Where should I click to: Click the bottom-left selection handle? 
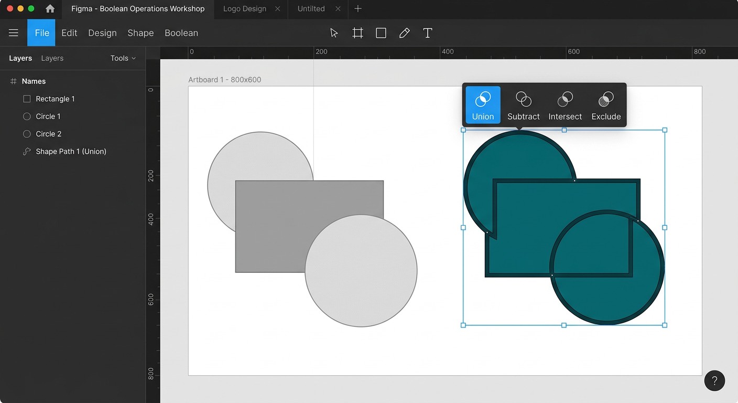click(463, 325)
